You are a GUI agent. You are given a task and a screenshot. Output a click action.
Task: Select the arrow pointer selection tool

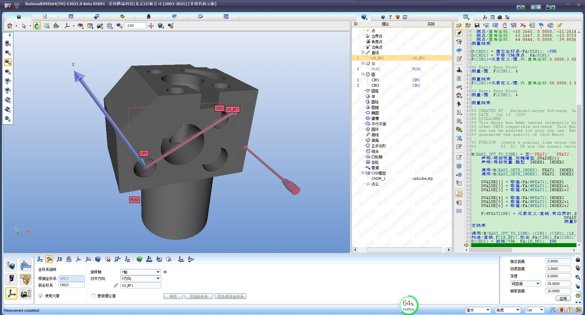pyautogui.click(x=24, y=26)
